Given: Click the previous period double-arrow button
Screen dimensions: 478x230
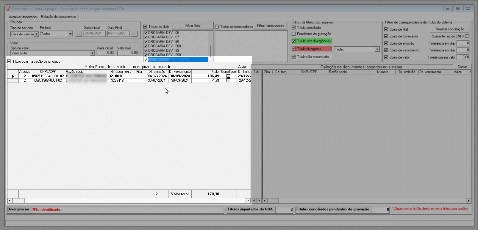Looking at the screenshot, I should 79,34.
